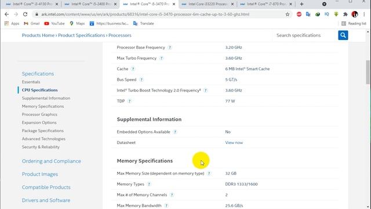Select Essentials in the sidebar
This screenshot has height=209, width=371.
31,82
